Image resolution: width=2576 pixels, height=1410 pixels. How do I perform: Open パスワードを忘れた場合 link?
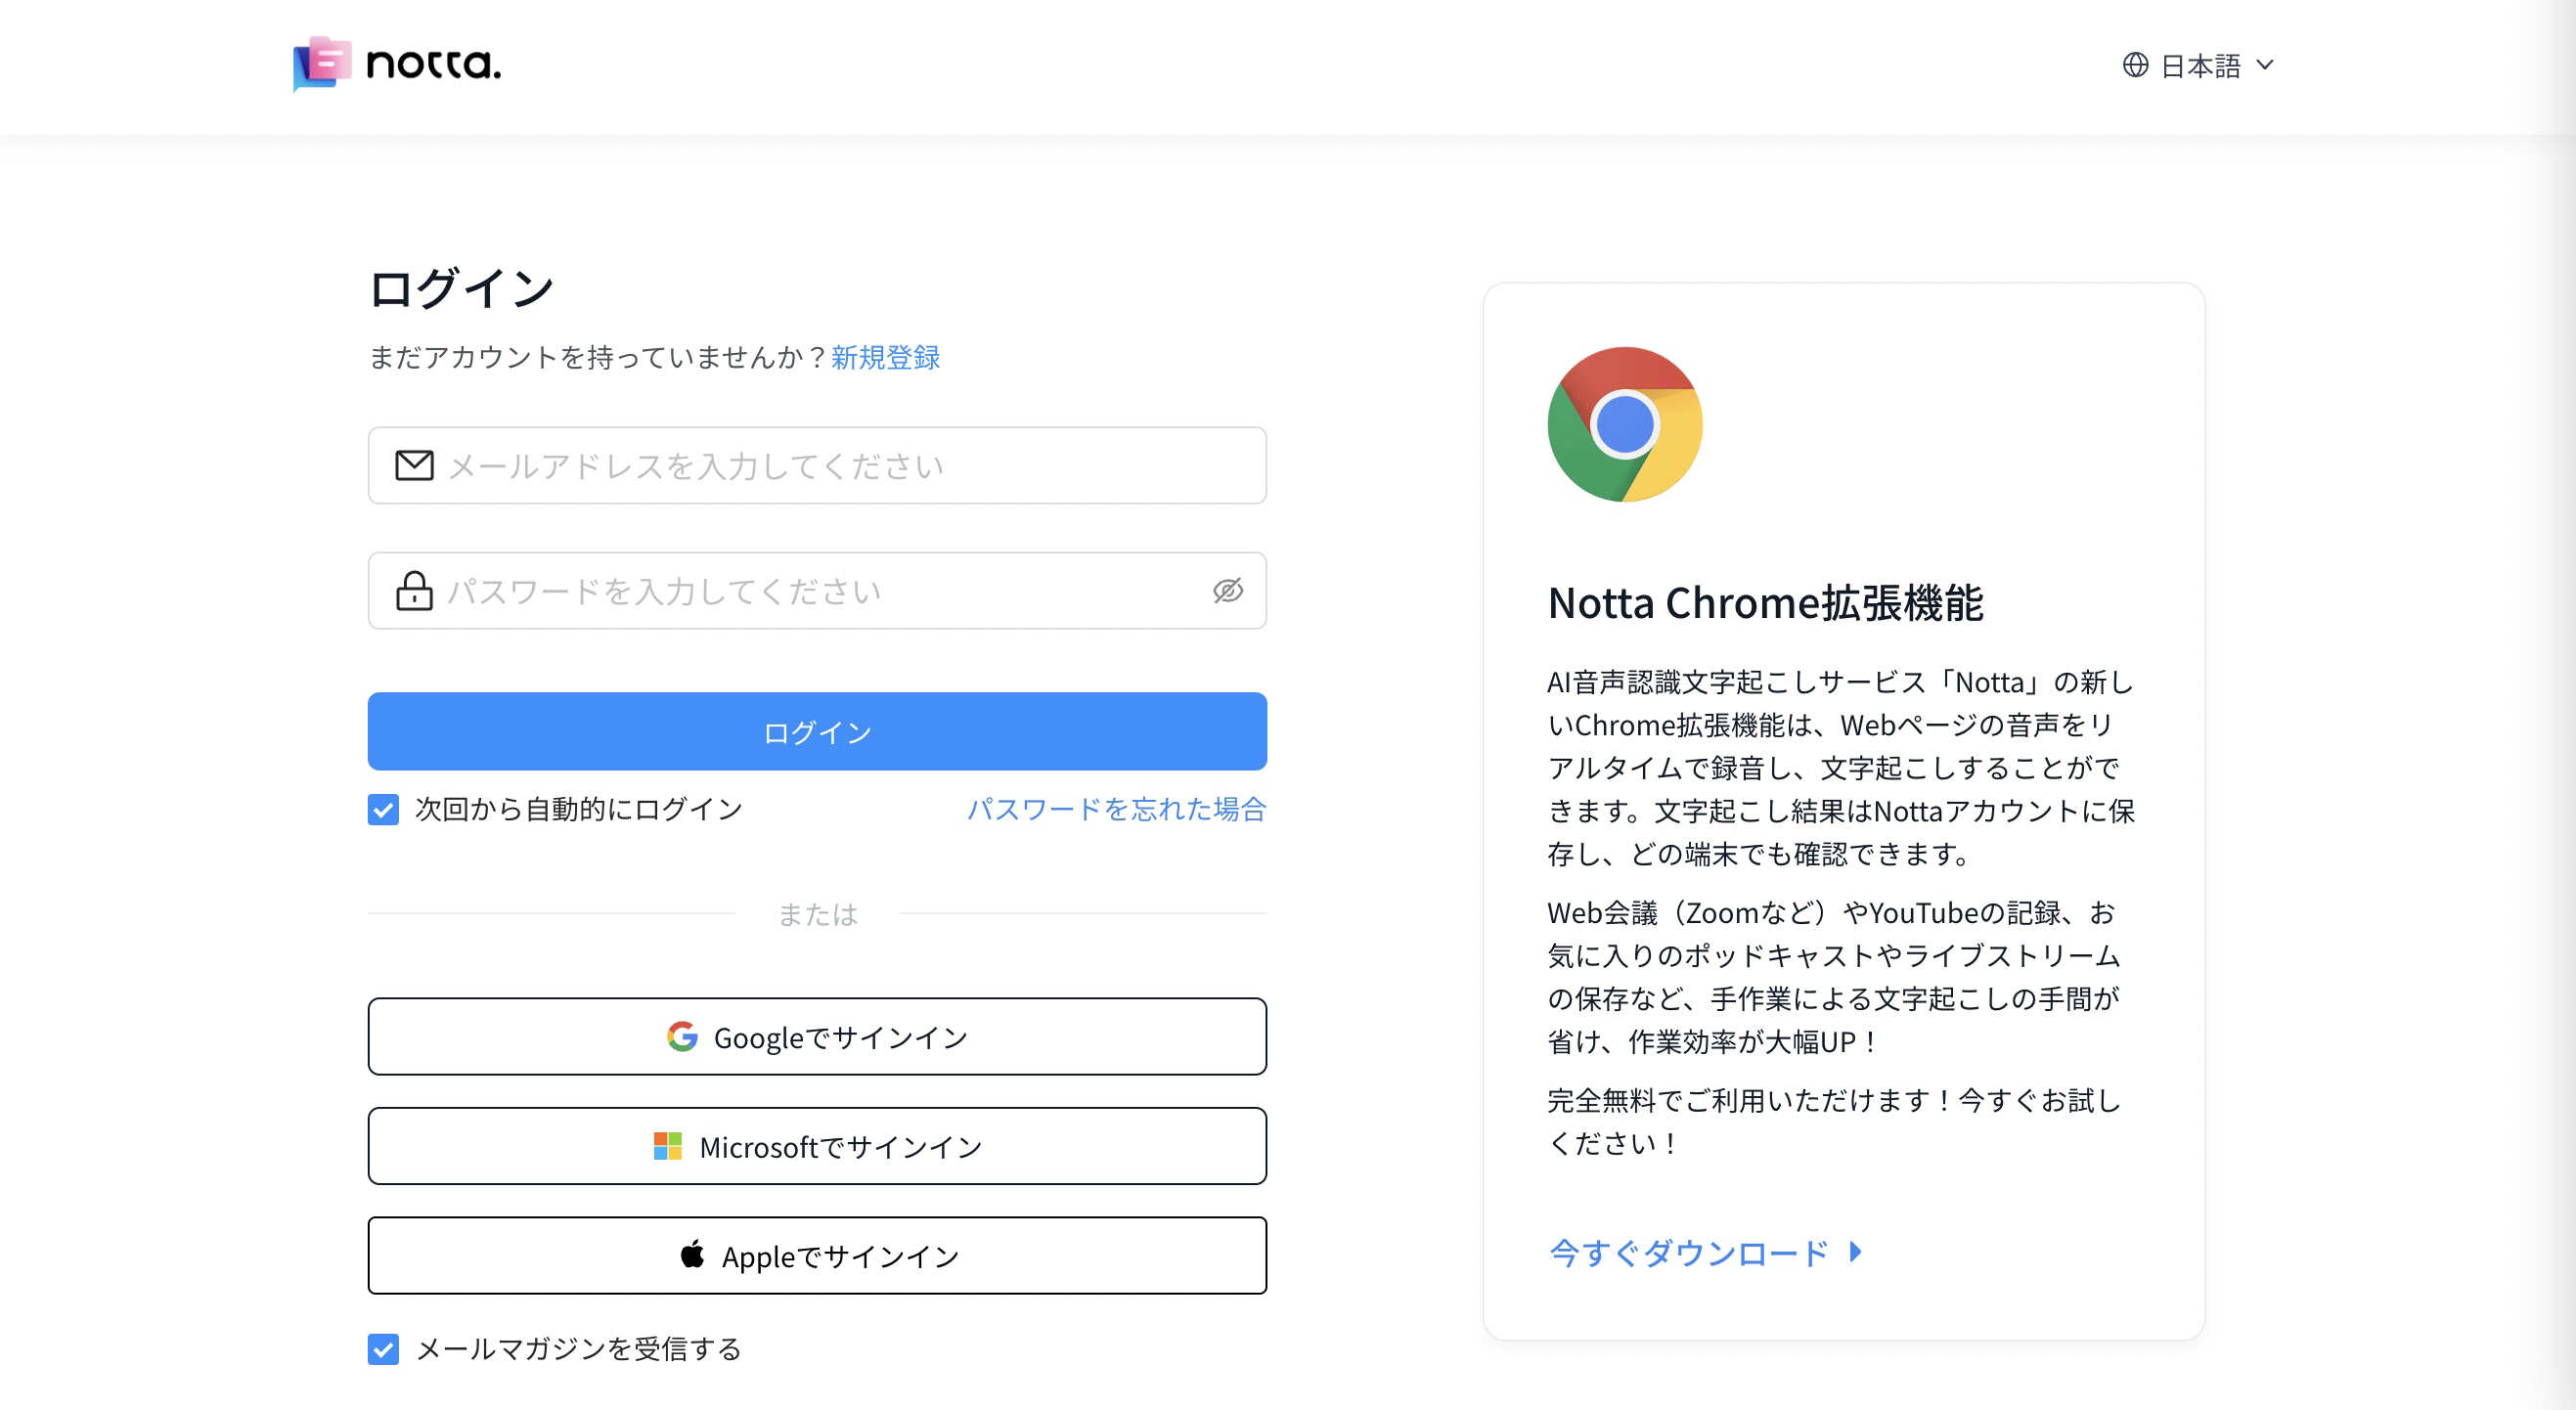point(1116,809)
